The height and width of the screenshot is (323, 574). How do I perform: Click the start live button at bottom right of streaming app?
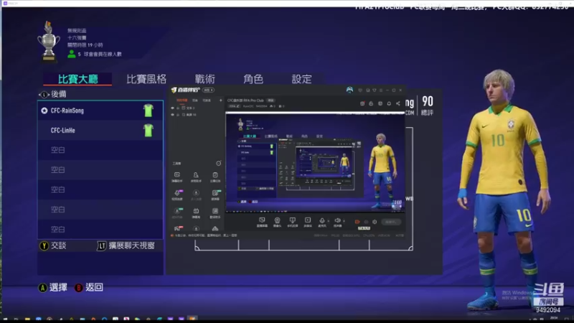pos(391,222)
